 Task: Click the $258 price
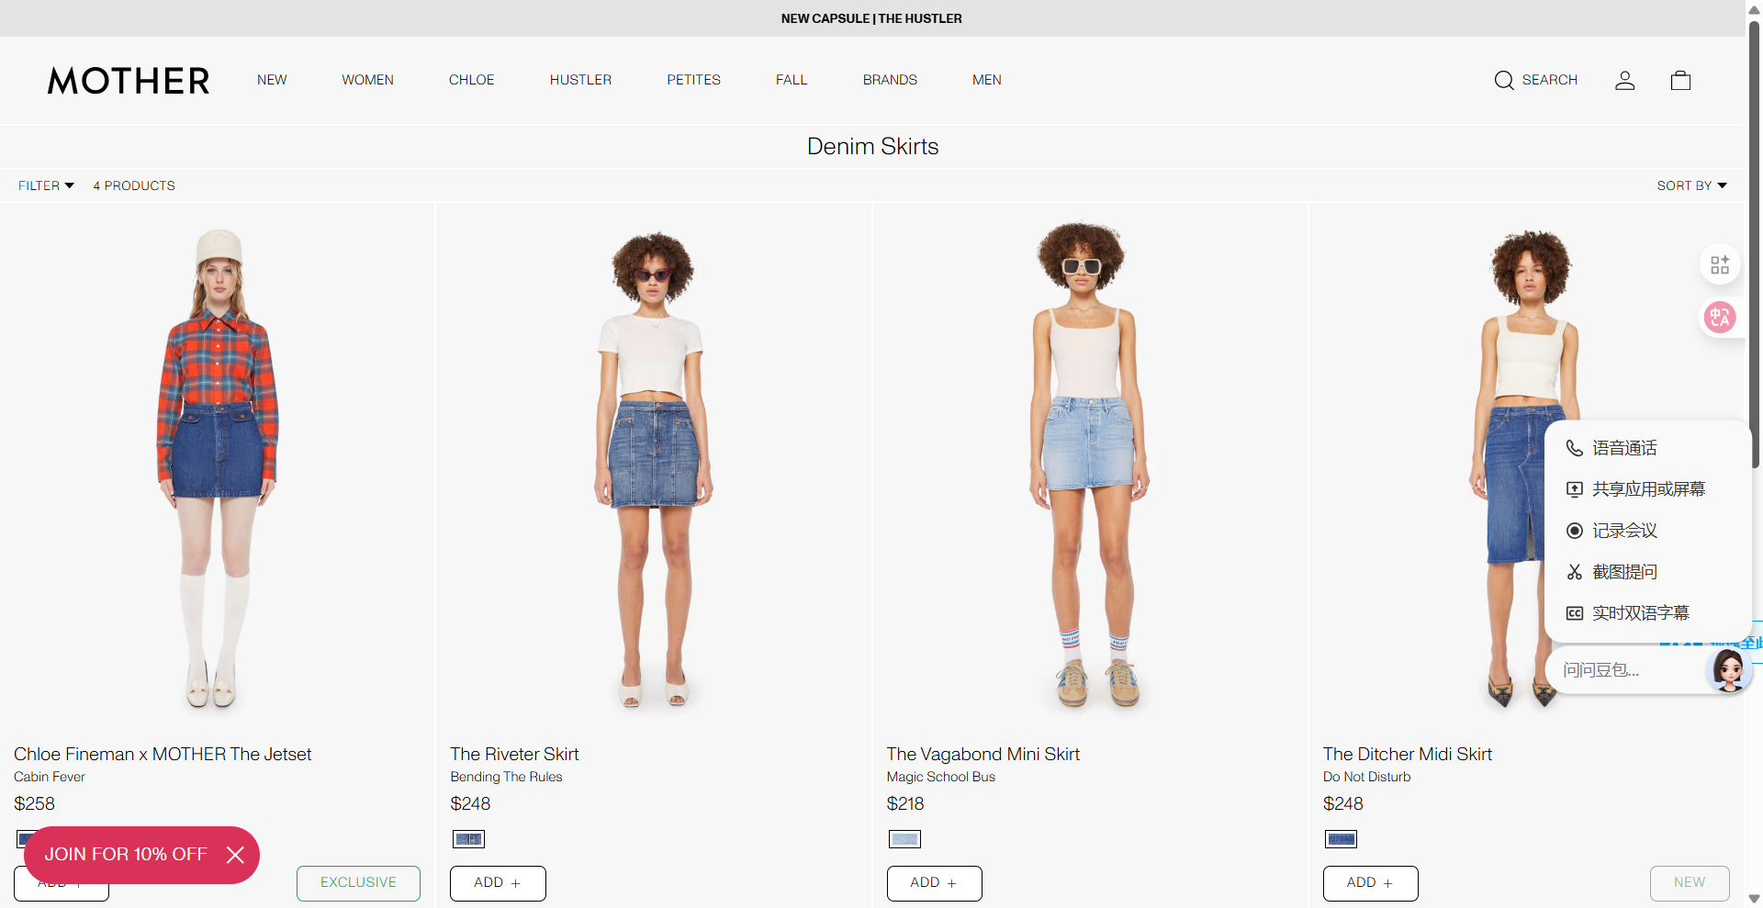coord(34,804)
